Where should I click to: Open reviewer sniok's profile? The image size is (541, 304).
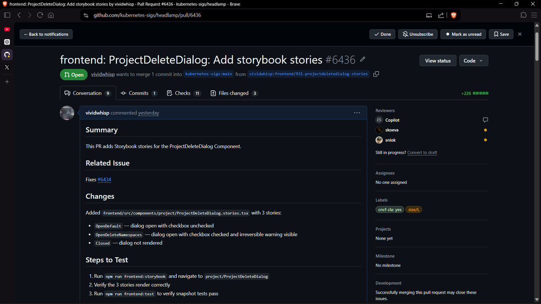click(x=390, y=140)
